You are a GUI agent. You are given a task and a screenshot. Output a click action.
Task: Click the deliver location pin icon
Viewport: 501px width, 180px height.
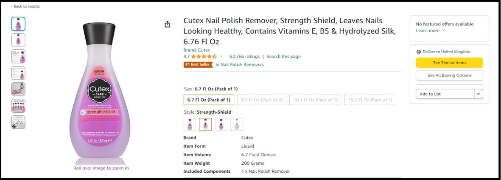tap(418, 52)
